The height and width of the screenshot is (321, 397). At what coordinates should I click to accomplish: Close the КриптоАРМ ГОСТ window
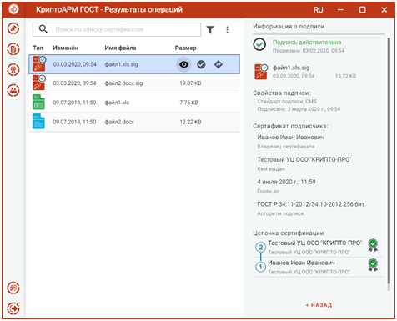tap(384, 10)
